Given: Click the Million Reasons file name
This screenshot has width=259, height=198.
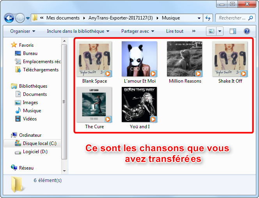Looking at the screenshot, I should coord(185,81).
